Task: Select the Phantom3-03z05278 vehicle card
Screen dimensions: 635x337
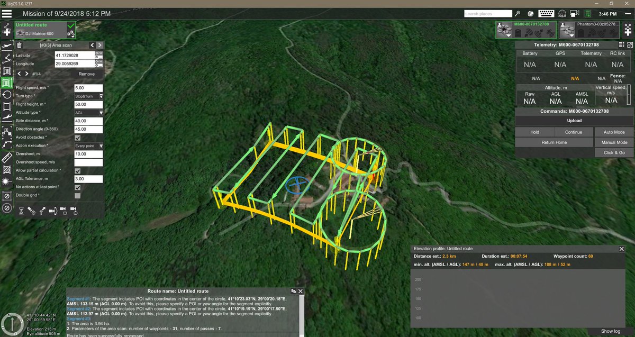Action: pyautogui.click(x=590, y=30)
